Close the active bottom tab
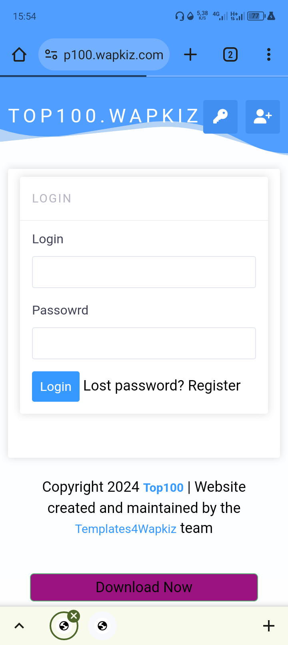288x645 pixels. tap(74, 616)
